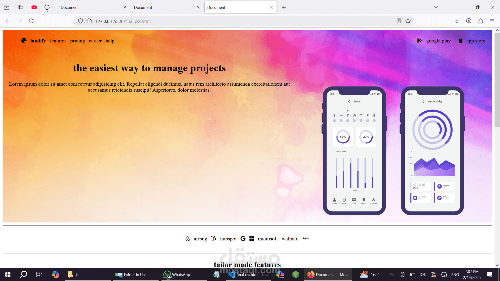Image resolution: width=500 pixels, height=281 pixels.
Task: Click the Google Play icon in header
Action: click(420, 41)
